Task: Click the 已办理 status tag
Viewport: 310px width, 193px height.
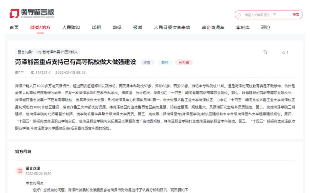Action: [184, 63]
